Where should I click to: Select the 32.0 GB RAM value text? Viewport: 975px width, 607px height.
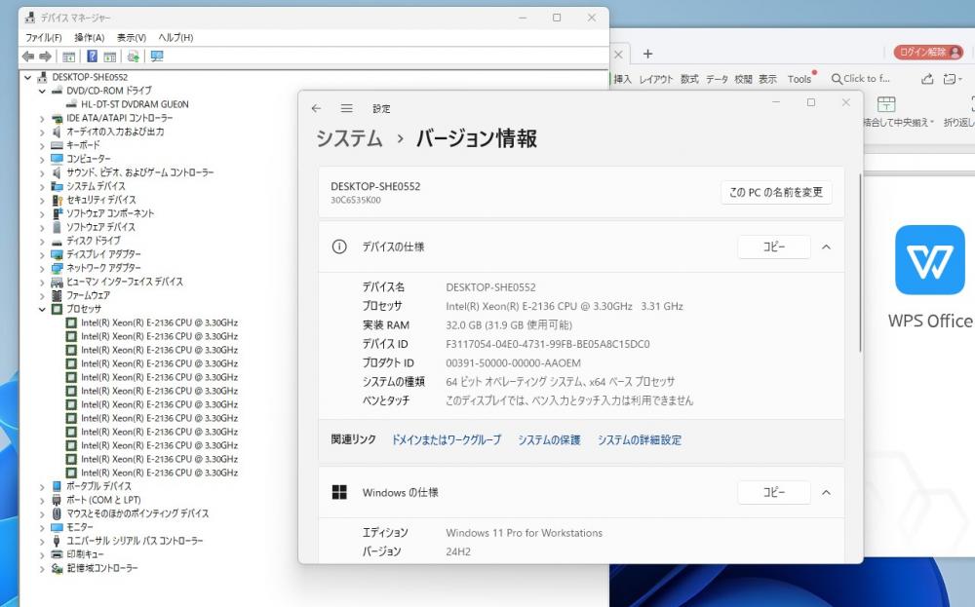509,324
